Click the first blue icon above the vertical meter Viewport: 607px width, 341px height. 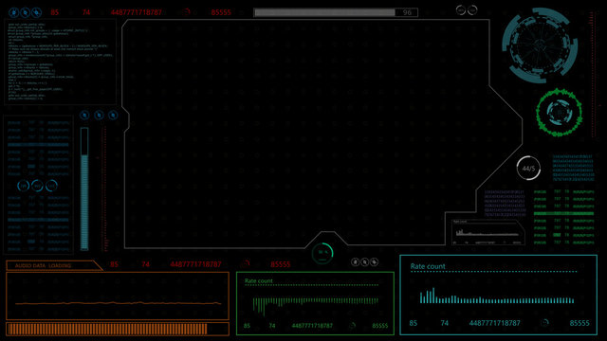coord(84,115)
